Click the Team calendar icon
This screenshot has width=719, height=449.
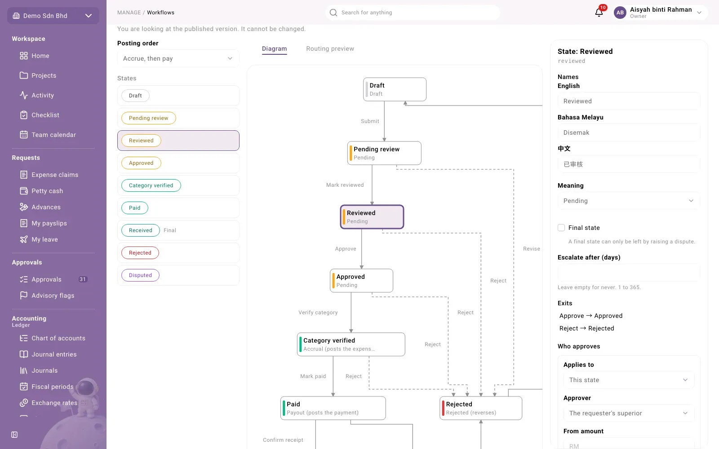tap(24, 135)
